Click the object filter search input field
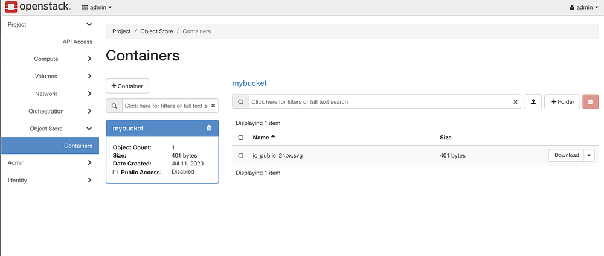The width and height of the screenshot is (604, 256). coord(378,102)
